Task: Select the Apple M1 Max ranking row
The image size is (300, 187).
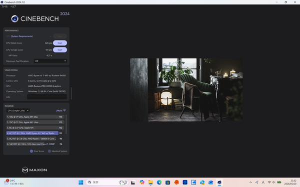Action: coord(35,117)
